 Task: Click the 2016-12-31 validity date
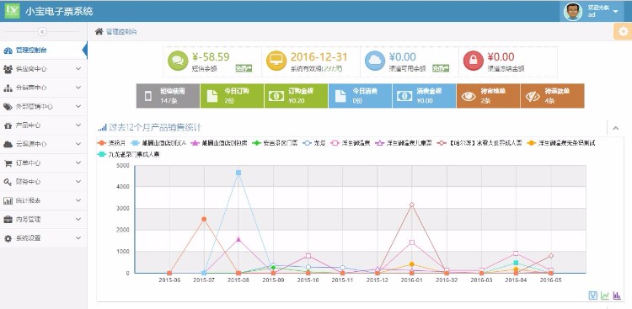coord(319,56)
